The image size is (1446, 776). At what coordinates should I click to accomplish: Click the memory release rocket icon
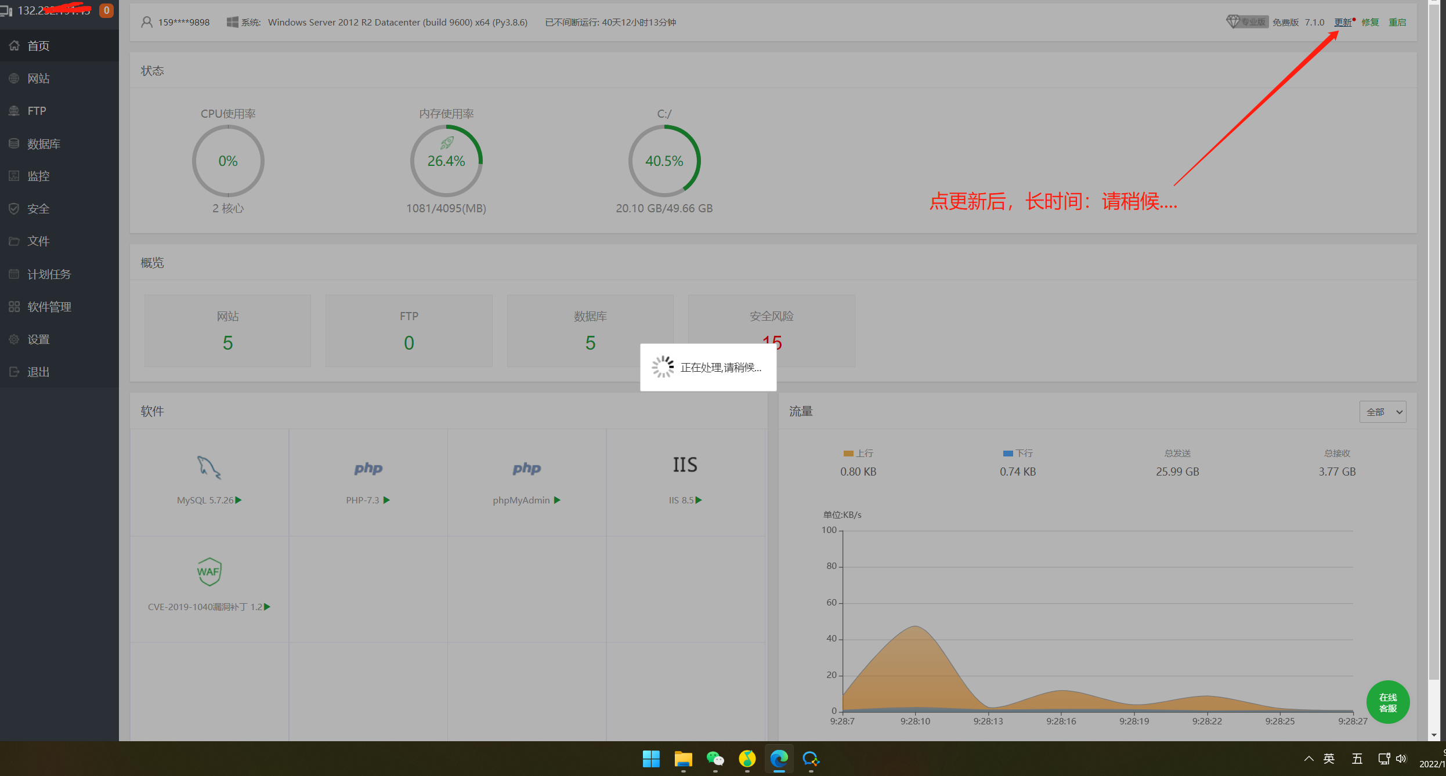click(x=447, y=143)
